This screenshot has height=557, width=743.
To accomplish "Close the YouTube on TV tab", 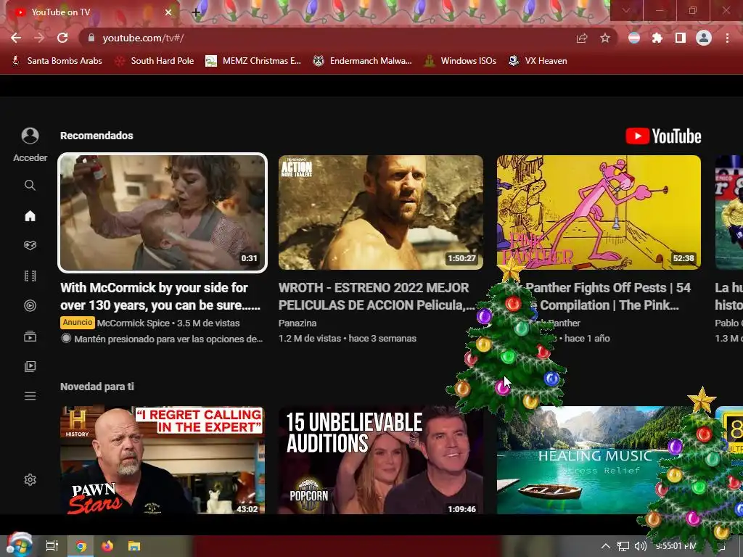I will (x=168, y=12).
